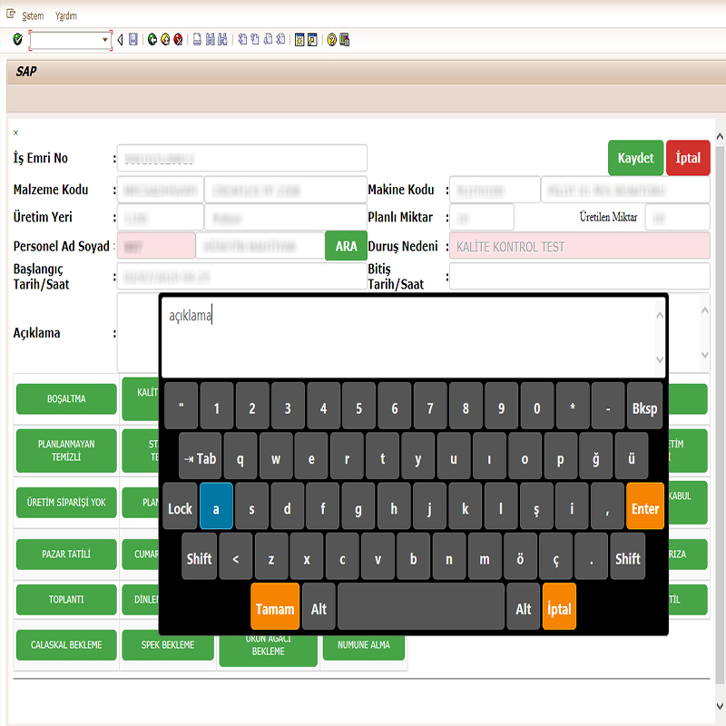The image size is (726, 726).
Task: Open the SAP window menu icon
Action: (11, 15)
